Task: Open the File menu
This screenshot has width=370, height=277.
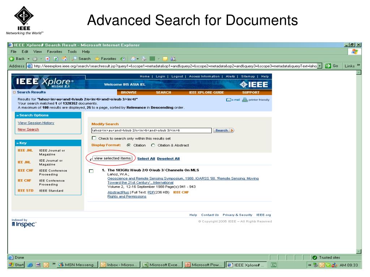Action: coord(14,52)
